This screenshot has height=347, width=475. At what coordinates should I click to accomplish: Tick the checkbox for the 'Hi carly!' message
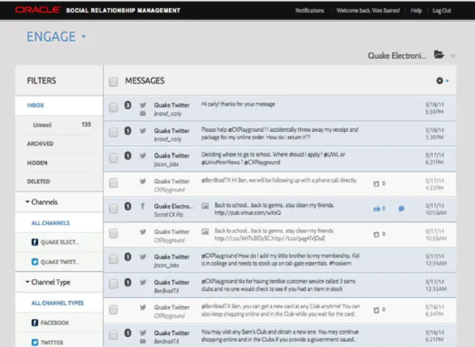pos(113,107)
